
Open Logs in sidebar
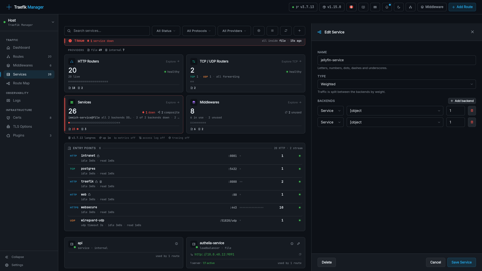pyautogui.click(x=29, y=101)
